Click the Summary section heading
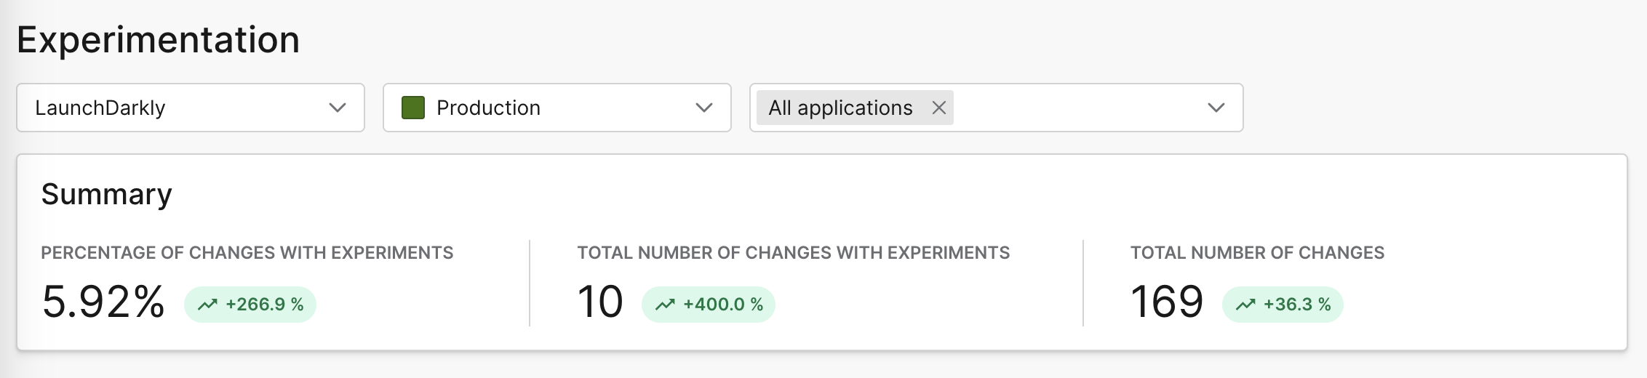Viewport: 1647px width, 378px height. (106, 194)
